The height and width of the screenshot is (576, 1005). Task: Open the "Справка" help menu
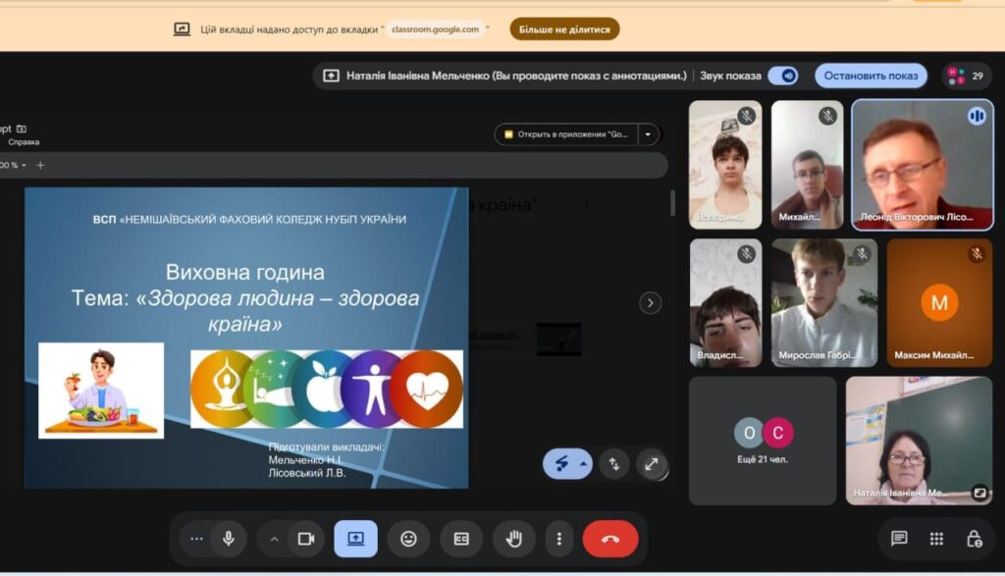coord(24,142)
